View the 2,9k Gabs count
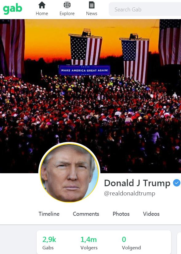The image size is (181, 254). (x=49, y=243)
